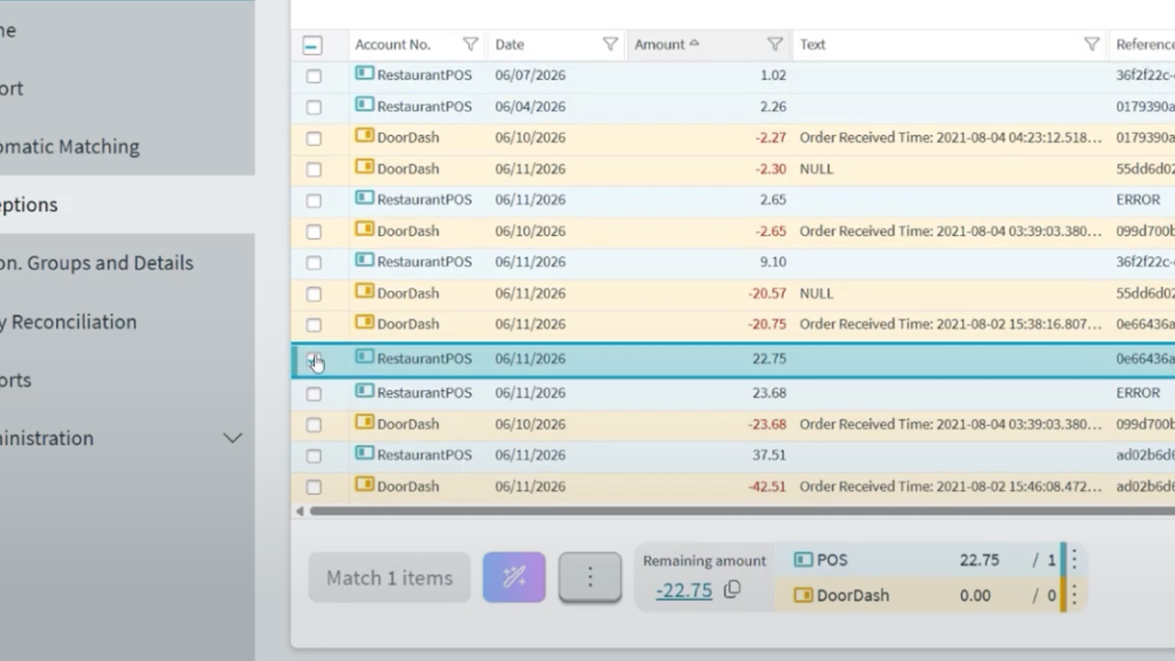Click the ERROR reference in 23.68 row
The image size is (1175, 661).
(x=1138, y=393)
